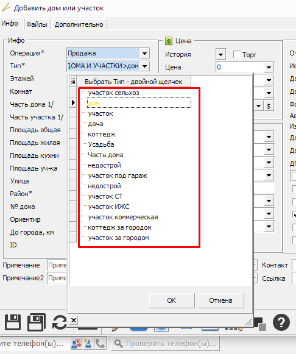
Task: Click the Проверить телефон(ы) search field
Action: click(166, 344)
